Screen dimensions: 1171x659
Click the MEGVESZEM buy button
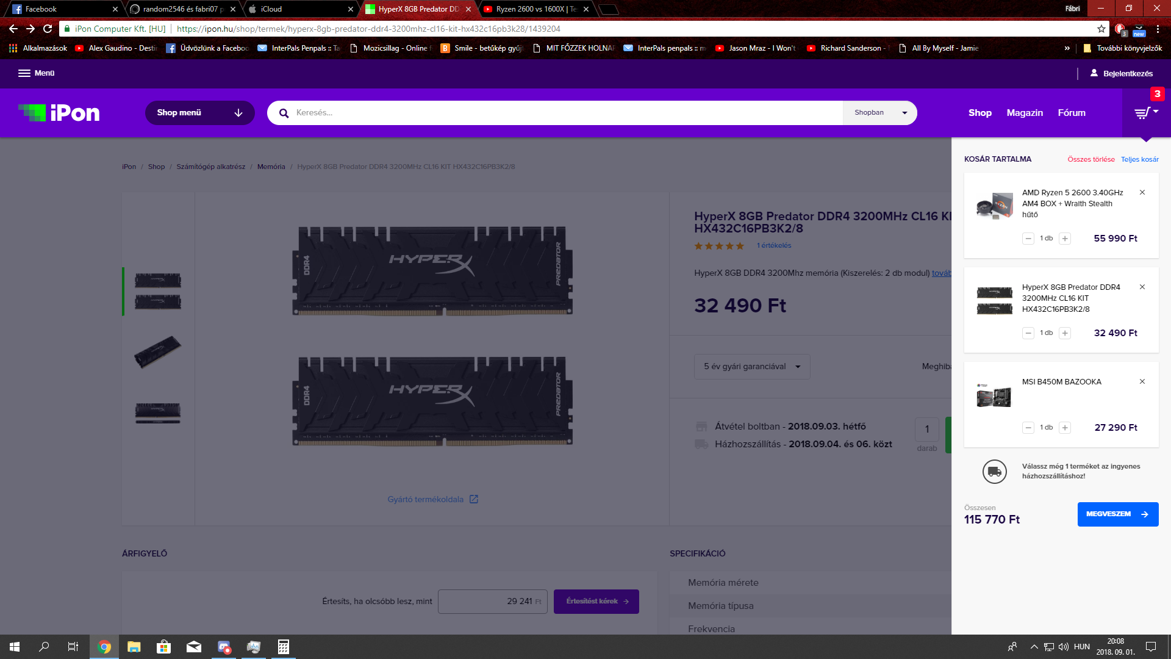(1118, 514)
